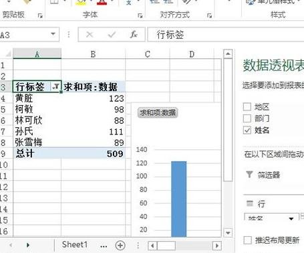Open the 姓名 row field dropdown
Screen dimensions: 304x253
(x=291, y=218)
